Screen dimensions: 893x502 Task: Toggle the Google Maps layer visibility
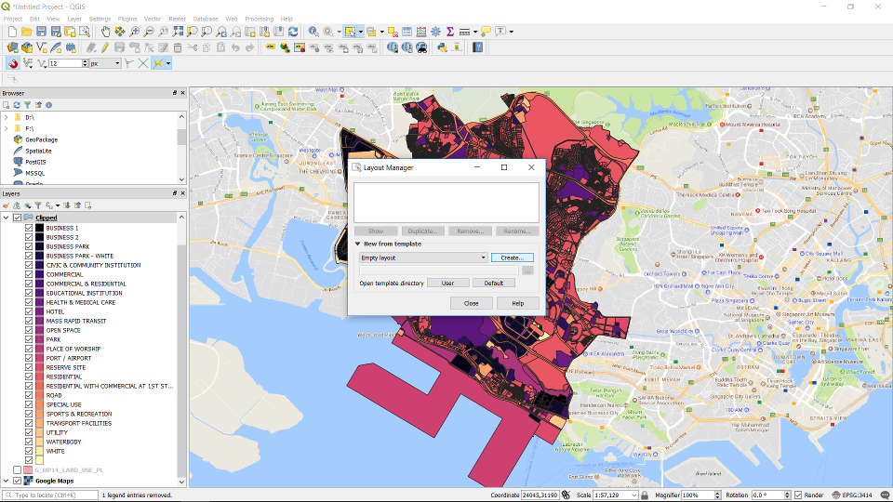18,481
